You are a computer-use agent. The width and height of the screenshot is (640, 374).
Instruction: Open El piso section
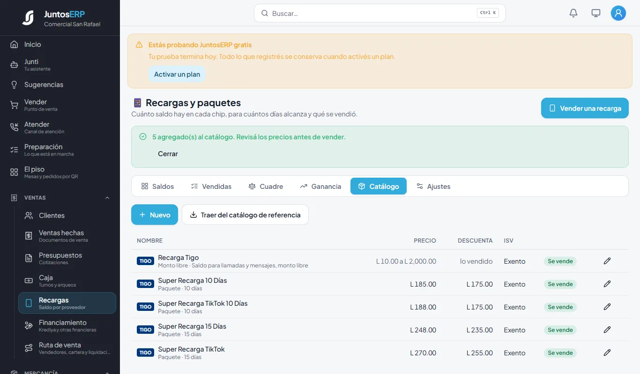(x=60, y=172)
